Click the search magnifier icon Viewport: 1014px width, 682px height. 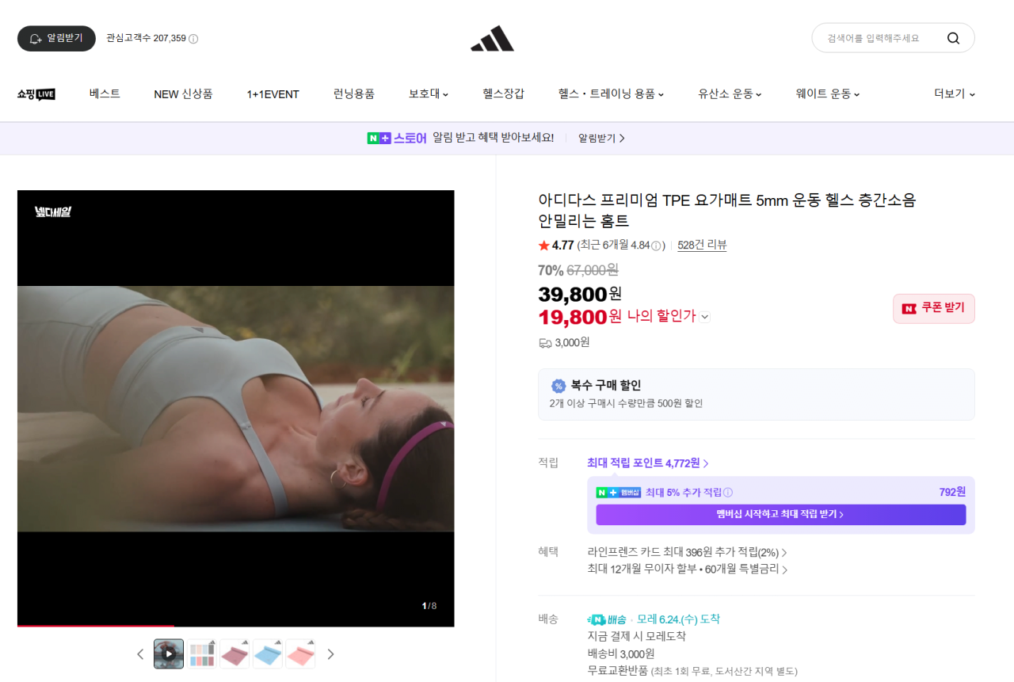click(x=953, y=38)
